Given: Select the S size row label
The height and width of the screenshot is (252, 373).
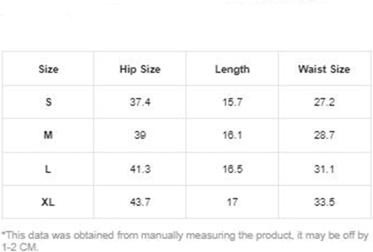Looking at the screenshot, I should (x=48, y=102).
